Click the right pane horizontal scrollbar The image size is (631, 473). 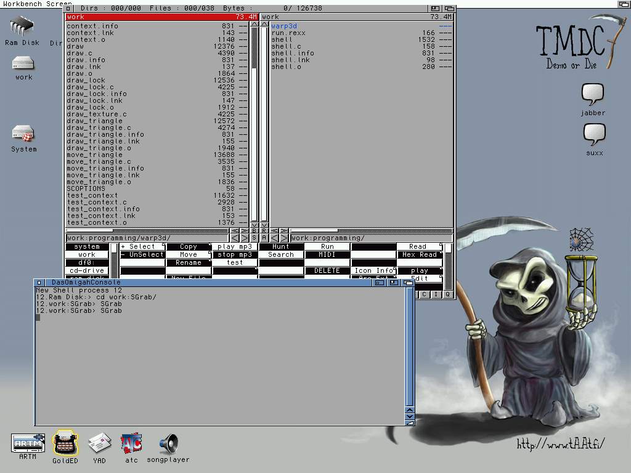(372, 230)
